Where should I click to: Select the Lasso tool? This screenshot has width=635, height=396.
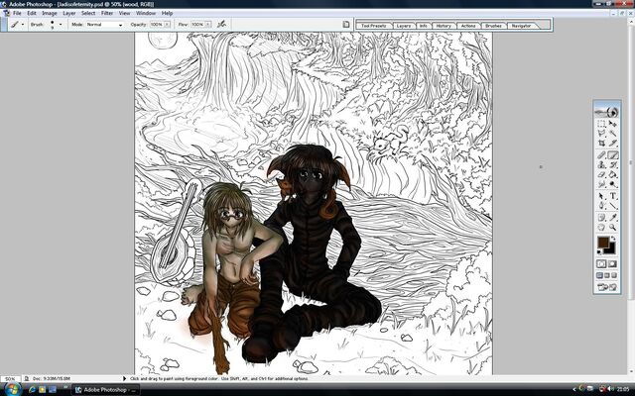601,134
